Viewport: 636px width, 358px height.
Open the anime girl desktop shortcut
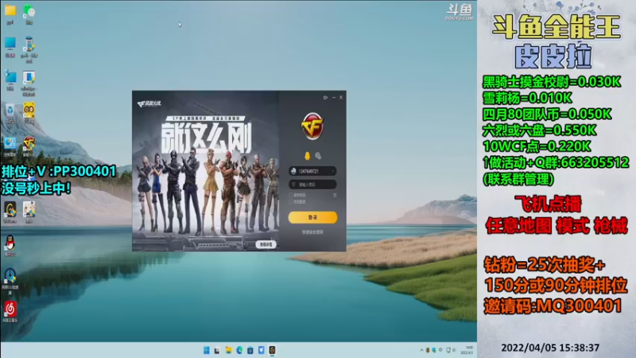[29, 209]
